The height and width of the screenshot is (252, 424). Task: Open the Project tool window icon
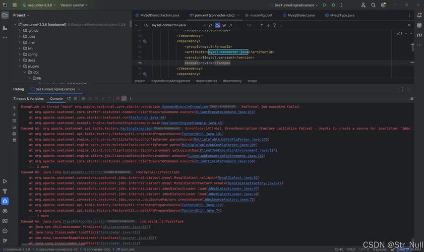click(5, 15)
